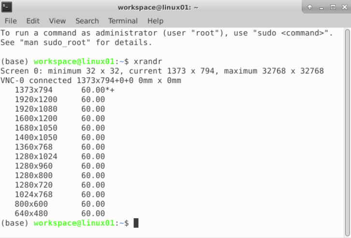Click the 1024x768 resolution entry

click(x=33, y=194)
